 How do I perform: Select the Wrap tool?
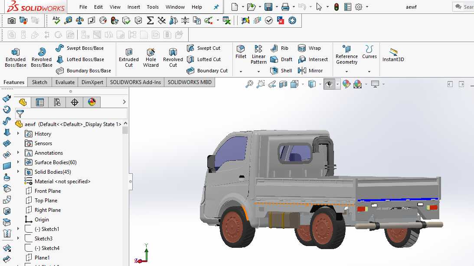coord(309,48)
